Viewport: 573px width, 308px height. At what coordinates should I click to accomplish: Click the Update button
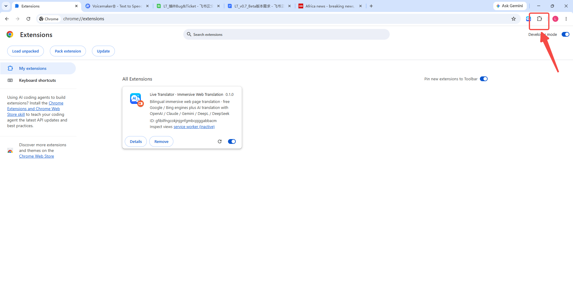(x=103, y=51)
